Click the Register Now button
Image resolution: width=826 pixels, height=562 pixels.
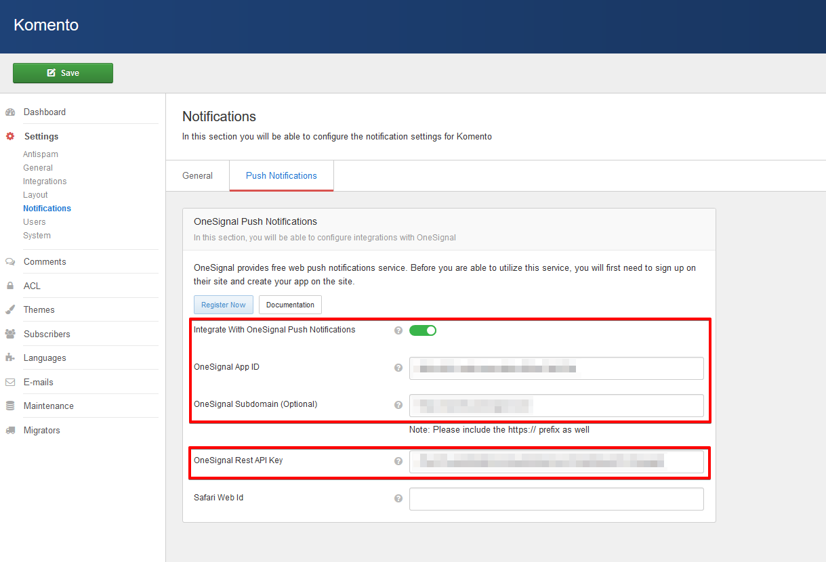coord(224,305)
